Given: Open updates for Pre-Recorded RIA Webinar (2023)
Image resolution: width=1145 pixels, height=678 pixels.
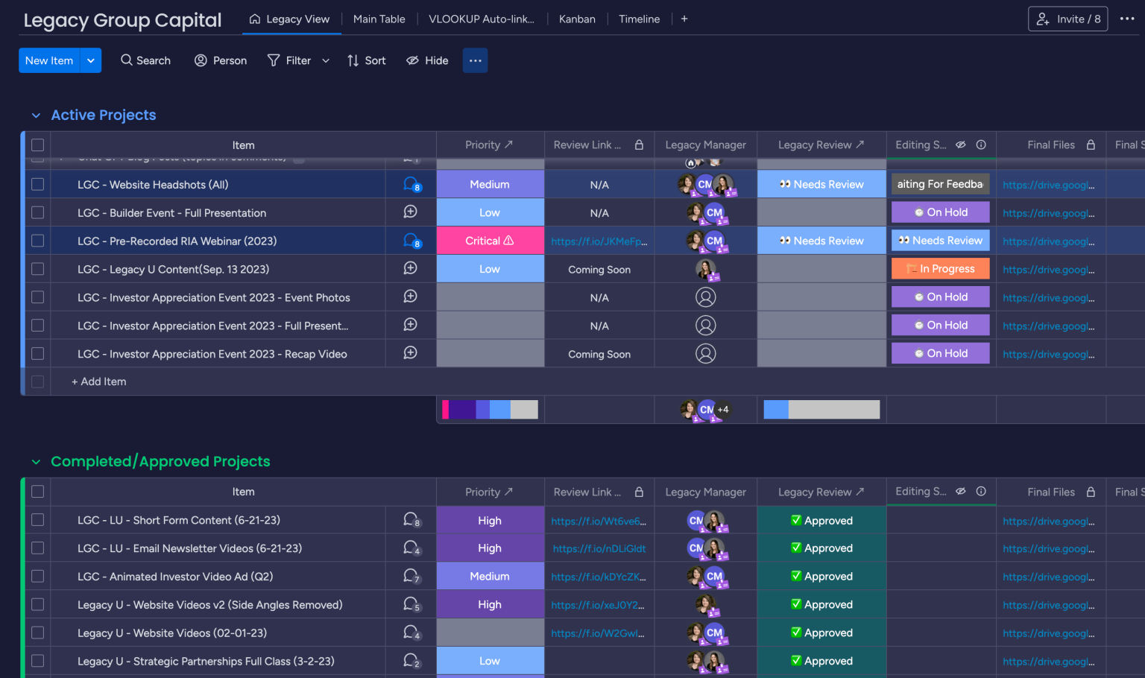Looking at the screenshot, I should click(411, 241).
